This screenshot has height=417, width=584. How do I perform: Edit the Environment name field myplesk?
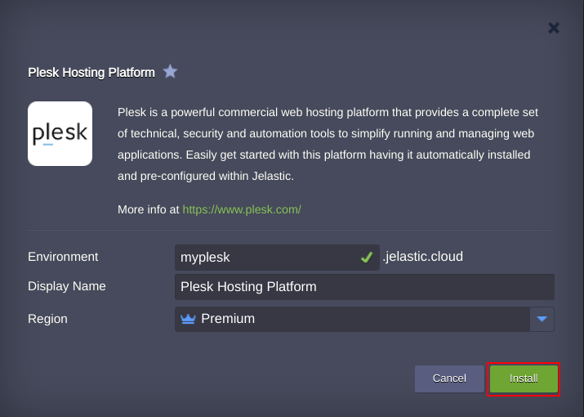click(277, 258)
